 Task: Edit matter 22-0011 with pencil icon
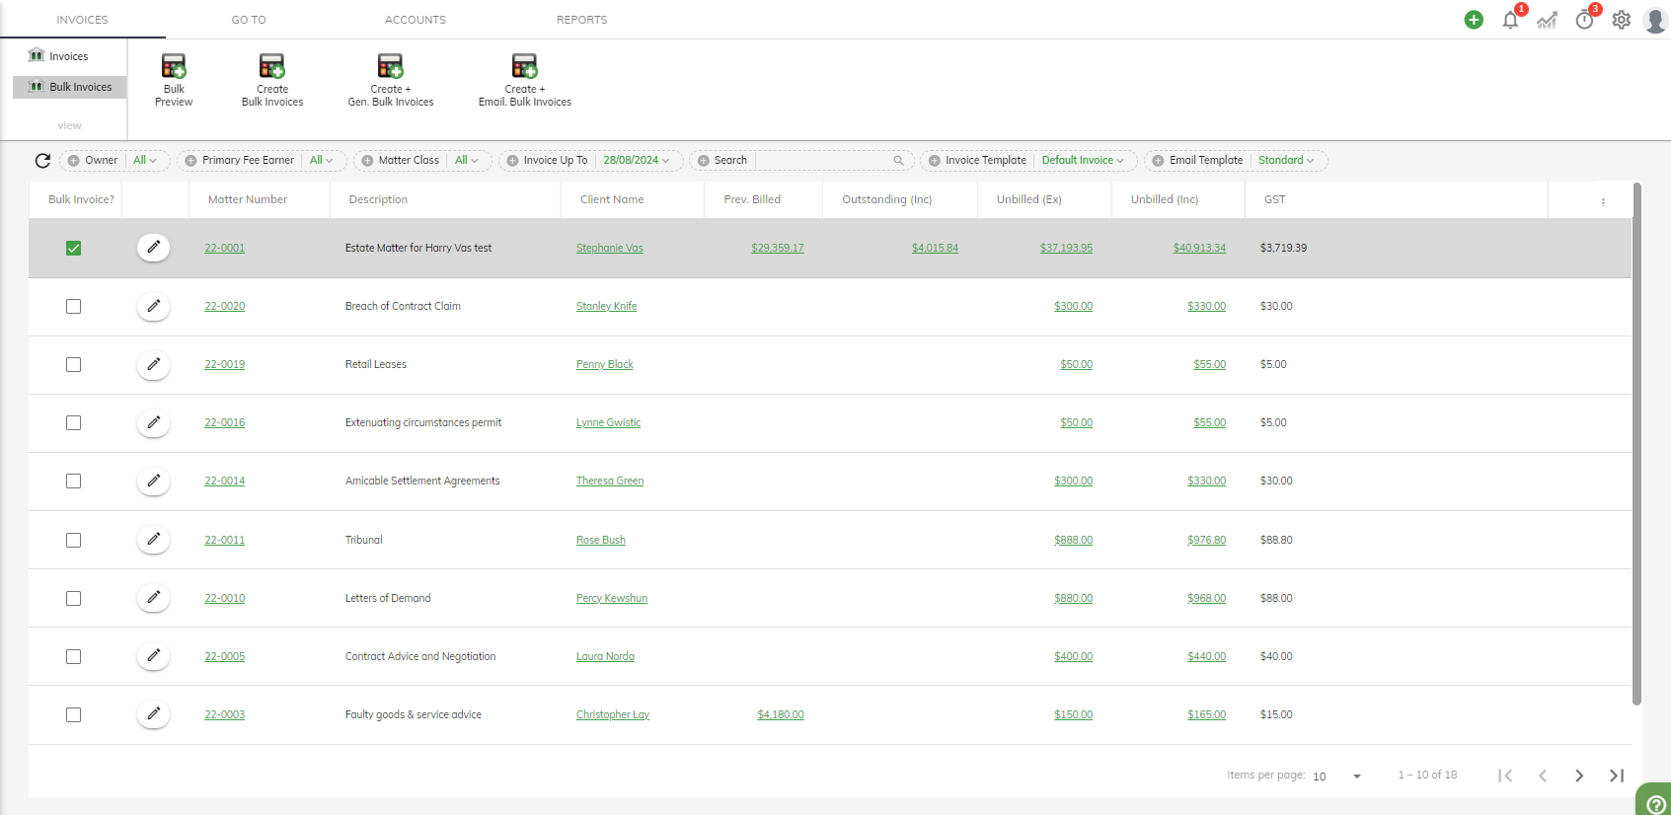click(x=153, y=540)
